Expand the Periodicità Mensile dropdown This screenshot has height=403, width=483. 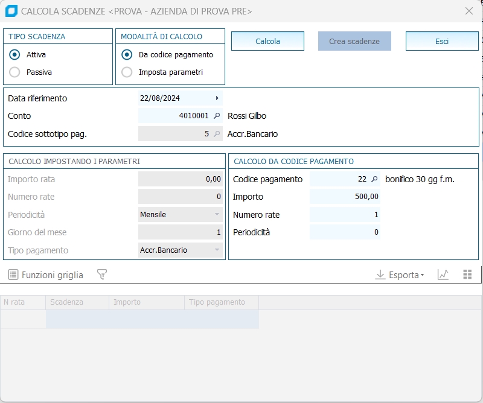pos(217,215)
